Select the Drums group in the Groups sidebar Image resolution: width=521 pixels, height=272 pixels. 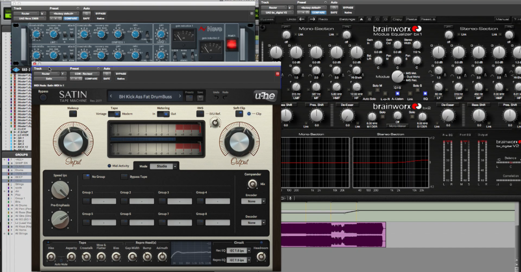pyautogui.click(x=20, y=170)
